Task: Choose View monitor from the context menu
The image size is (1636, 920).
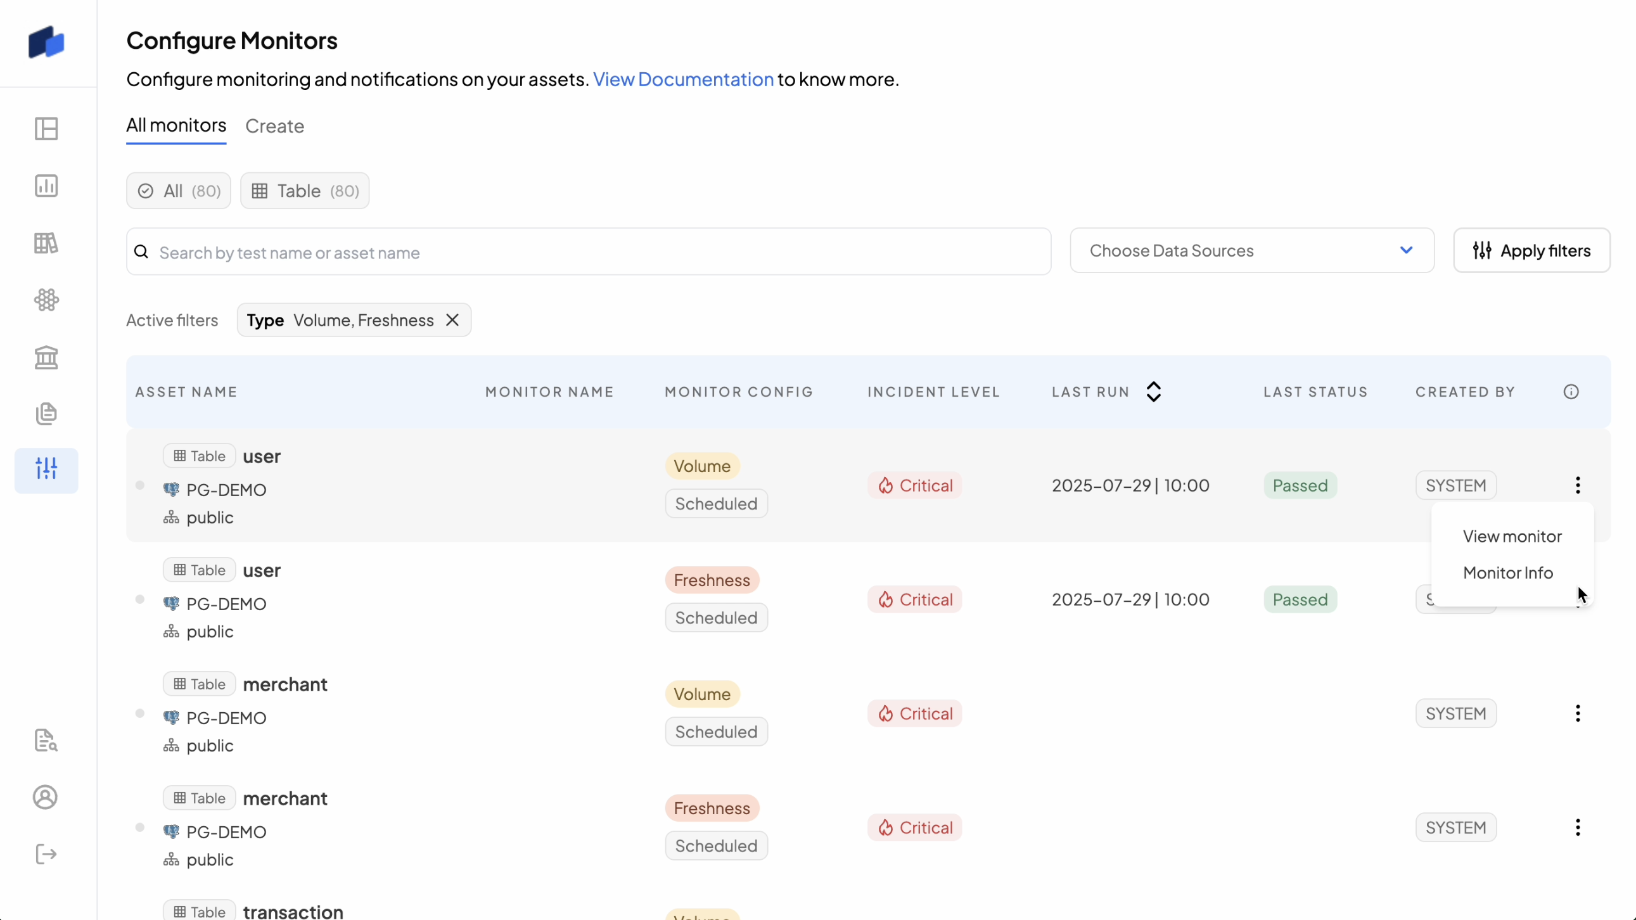Action: pos(1512,537)
